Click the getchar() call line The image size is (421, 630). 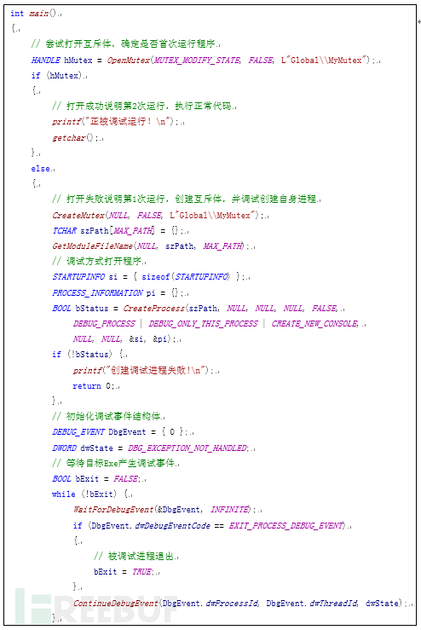[x=76, y=138]
